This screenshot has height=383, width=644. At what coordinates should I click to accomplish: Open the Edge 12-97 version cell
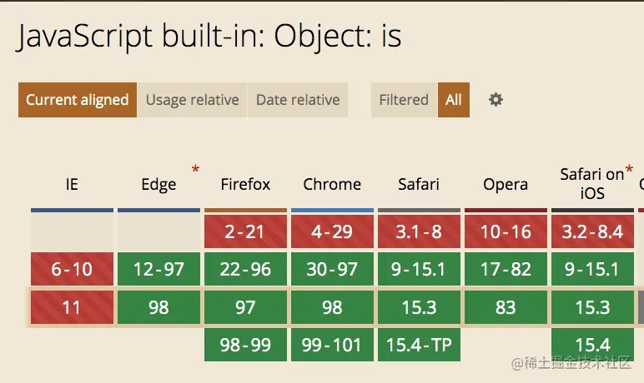(158, 270)
